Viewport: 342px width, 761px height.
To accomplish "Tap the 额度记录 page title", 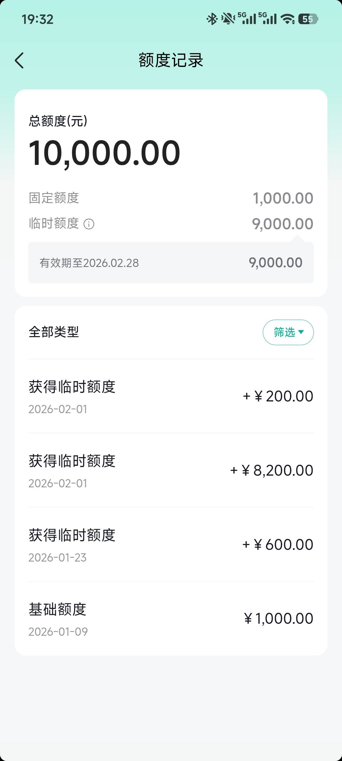I will [x=171, y=60].
